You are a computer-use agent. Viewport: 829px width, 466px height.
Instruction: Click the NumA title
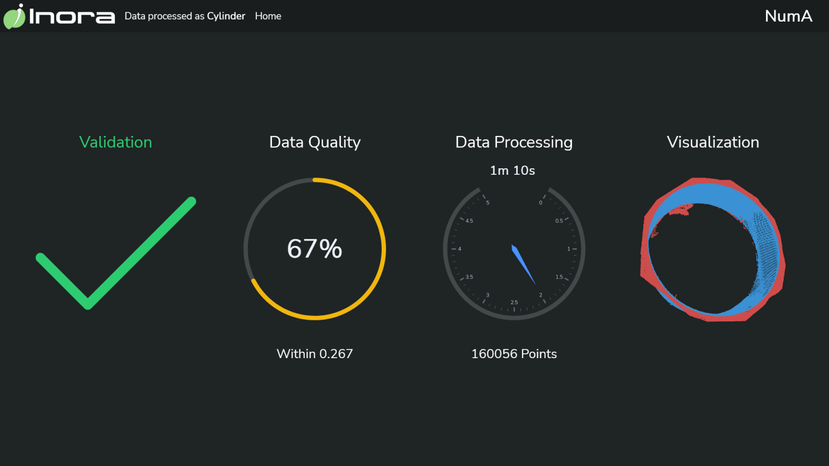[789, 16]
